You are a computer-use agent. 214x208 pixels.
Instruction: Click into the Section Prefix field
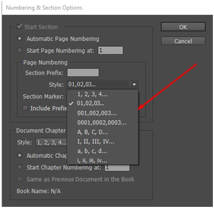click(83, 73)
